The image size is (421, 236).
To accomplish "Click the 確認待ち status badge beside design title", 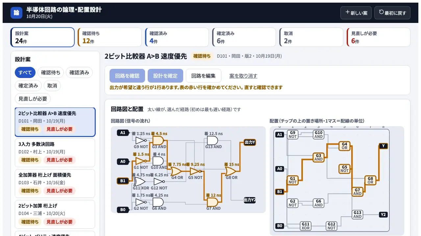I will coord(202,56).
